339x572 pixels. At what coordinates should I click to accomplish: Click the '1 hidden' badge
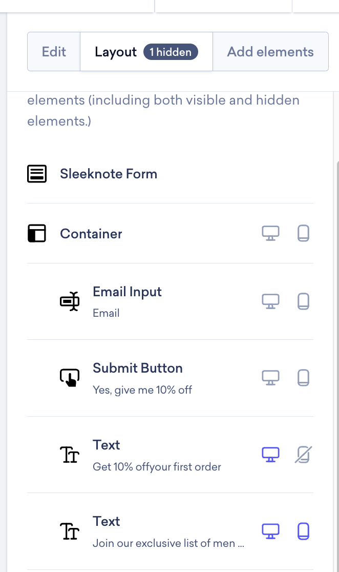[171, 52]
